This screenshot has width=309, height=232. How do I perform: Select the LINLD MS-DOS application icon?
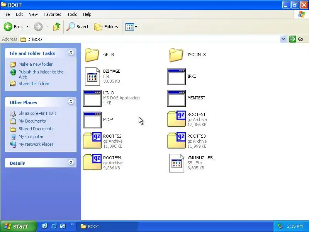92,99
